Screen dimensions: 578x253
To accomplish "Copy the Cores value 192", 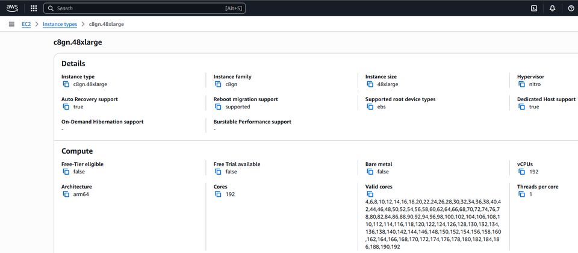I will point(218,194).
